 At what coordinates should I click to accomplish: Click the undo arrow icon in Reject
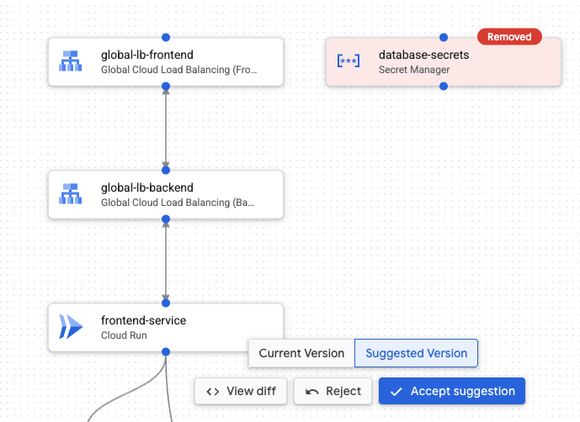311,392
